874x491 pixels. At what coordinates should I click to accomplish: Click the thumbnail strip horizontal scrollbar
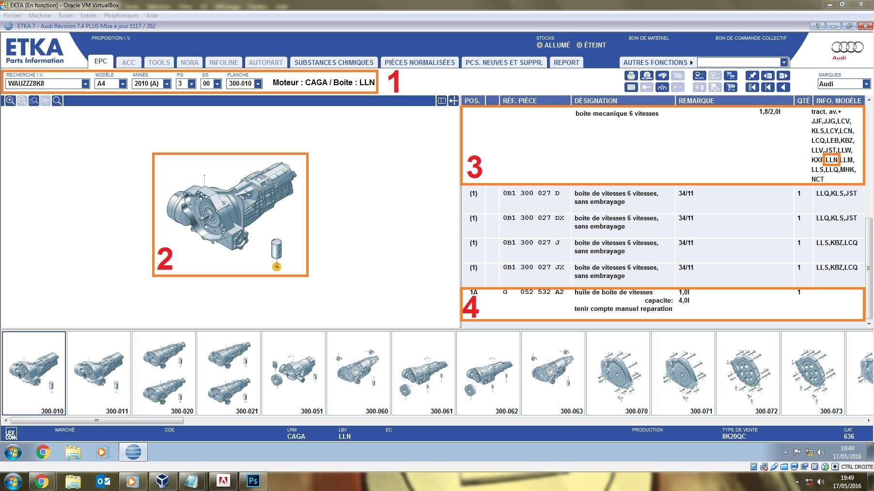[97, 420]
